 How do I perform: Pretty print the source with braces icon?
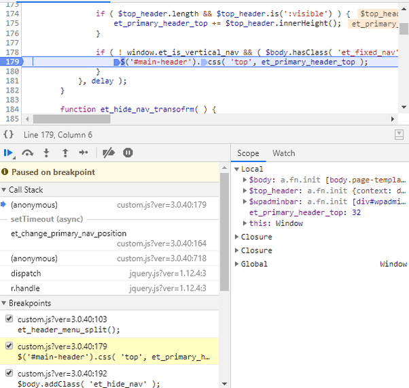click(x=8, y=135)
